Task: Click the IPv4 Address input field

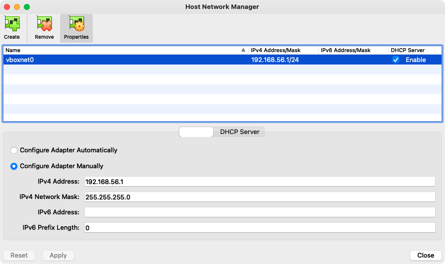Action: tap(260, 182)
